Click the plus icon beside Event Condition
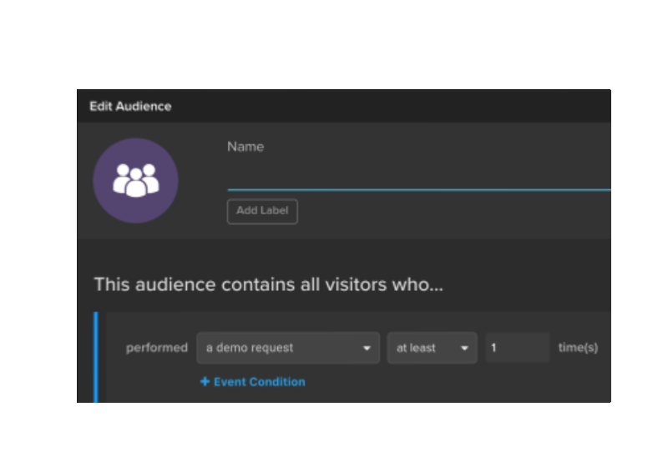 pos(205,382)
